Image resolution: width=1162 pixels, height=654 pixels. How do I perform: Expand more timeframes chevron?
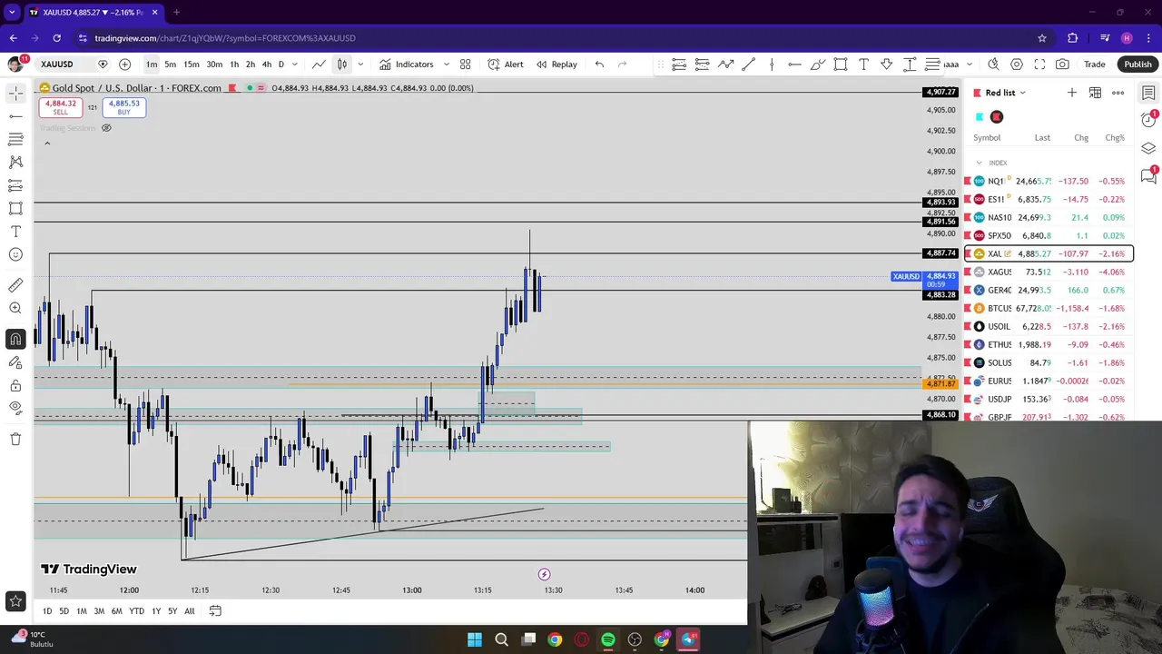tap(294, 64)
